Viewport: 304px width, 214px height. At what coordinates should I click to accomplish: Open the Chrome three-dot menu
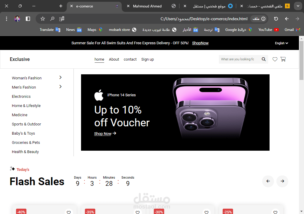tap(7, 19)
